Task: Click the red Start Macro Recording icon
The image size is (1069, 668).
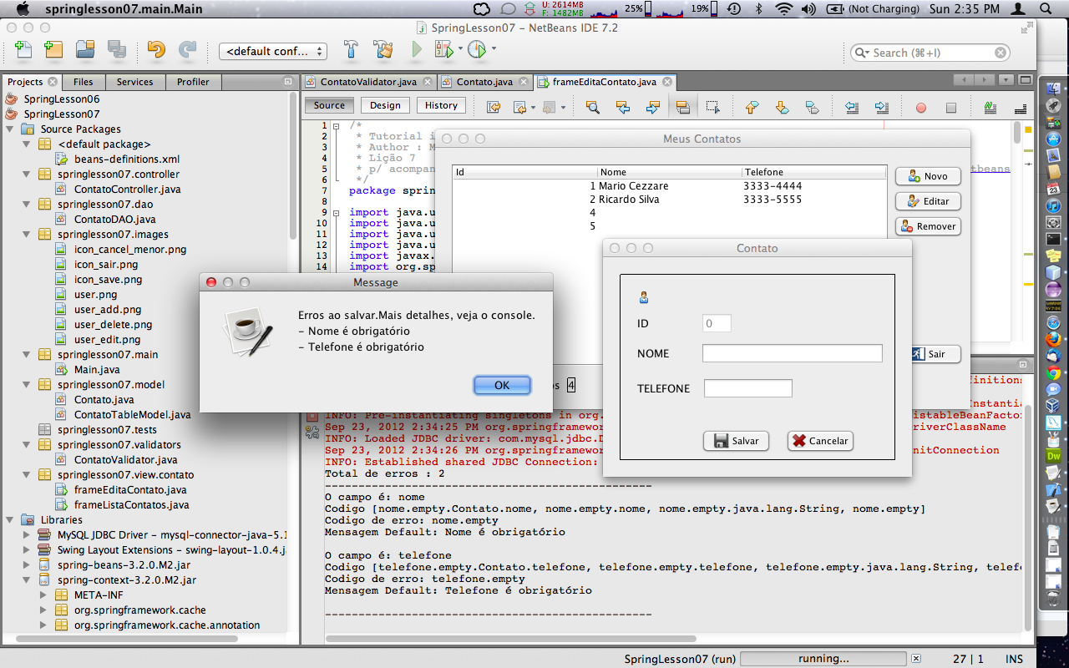Action: 921,108
